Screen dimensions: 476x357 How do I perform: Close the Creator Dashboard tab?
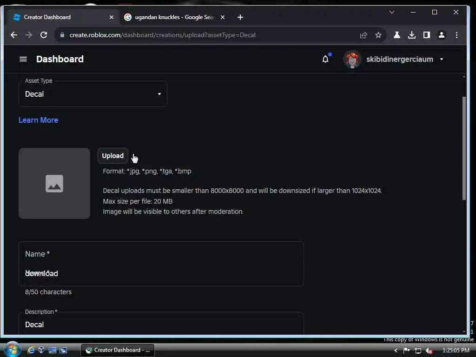[112, 17]
